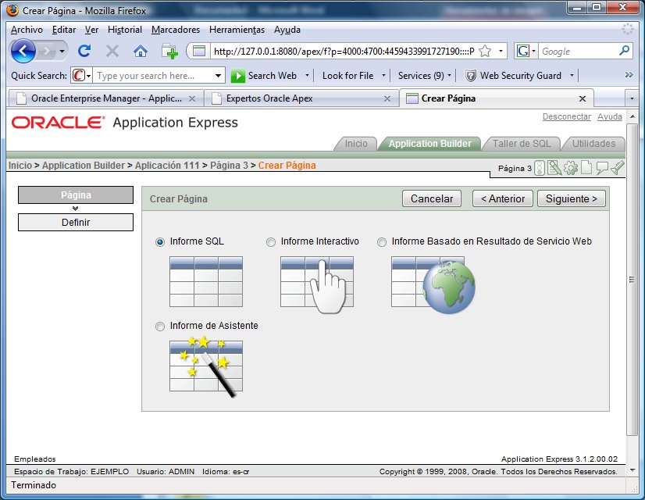Open the Historial menu
The width and height of the screenshot is (645, 500).
pyautogui.click(x=125, y=30)
